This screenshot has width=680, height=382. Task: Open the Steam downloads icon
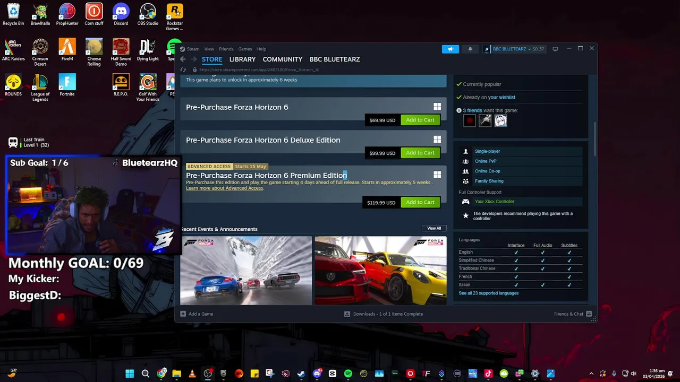coord(347,314)
